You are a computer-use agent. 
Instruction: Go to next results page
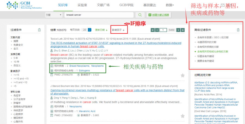[178, 30]
